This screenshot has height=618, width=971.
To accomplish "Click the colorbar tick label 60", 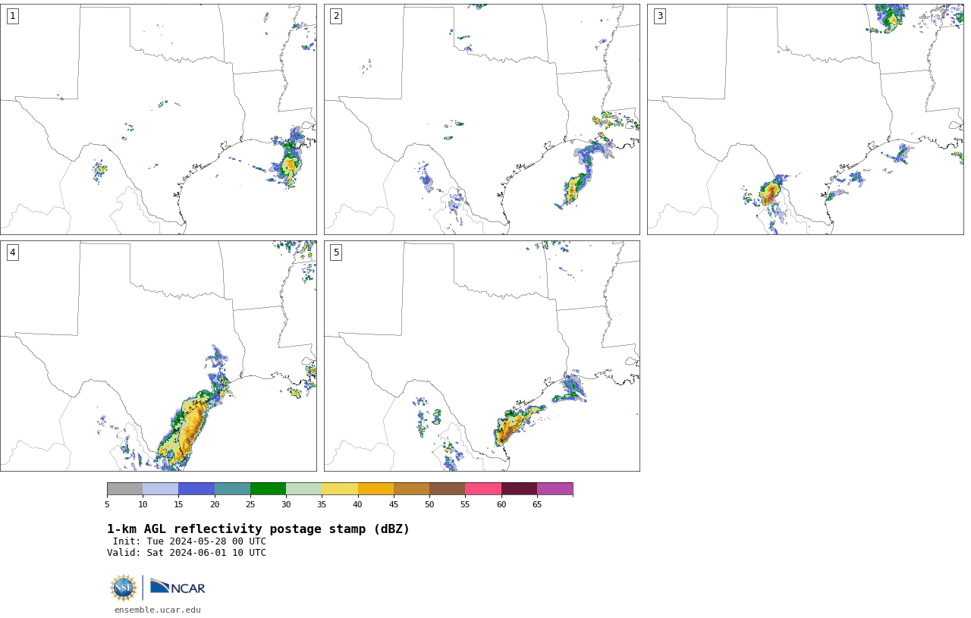I will 501,504.
